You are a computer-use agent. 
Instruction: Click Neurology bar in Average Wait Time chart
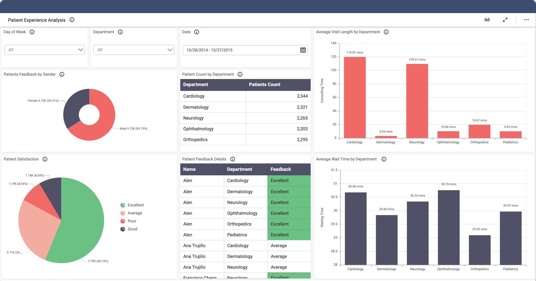pyautogui.click(x=418, y=233)
